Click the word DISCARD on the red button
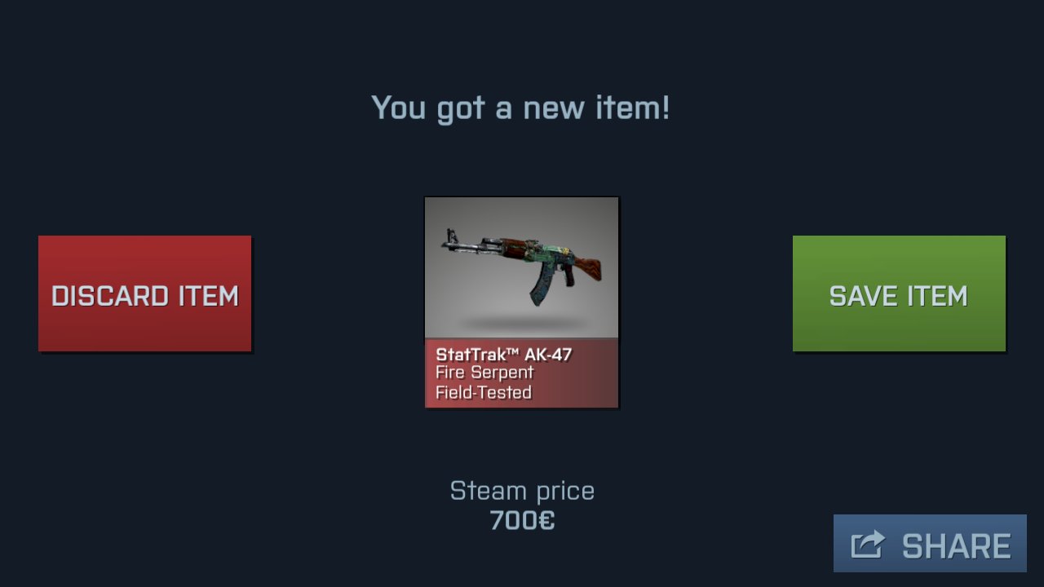This screenshot has width=1044, height=587. click(109, 295)
